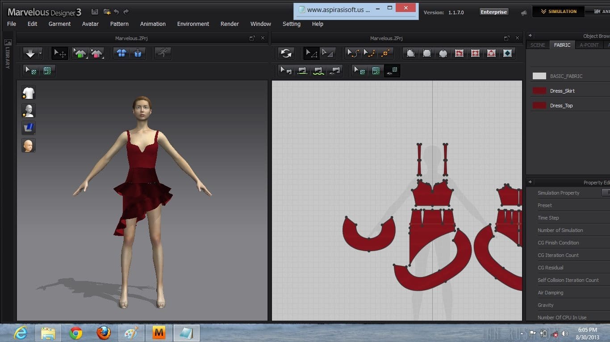
Task: Select the Internal Polygon red tool
Action: 459,53
